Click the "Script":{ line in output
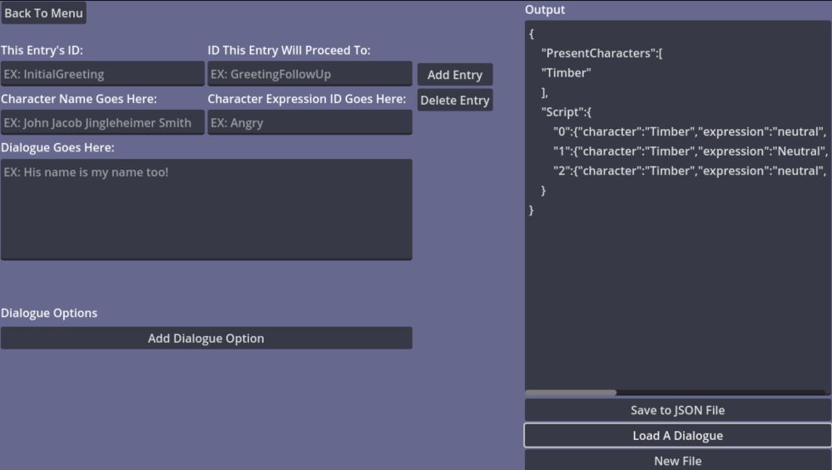The width and height of the screenshot is (832, 470). tap(566, 112)
